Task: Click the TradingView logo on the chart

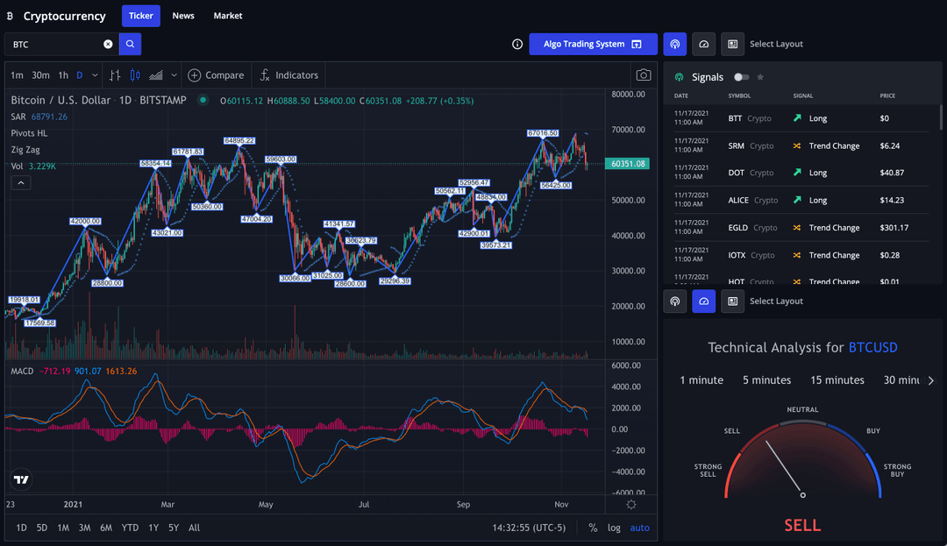Action: click(x=20, y=479)
